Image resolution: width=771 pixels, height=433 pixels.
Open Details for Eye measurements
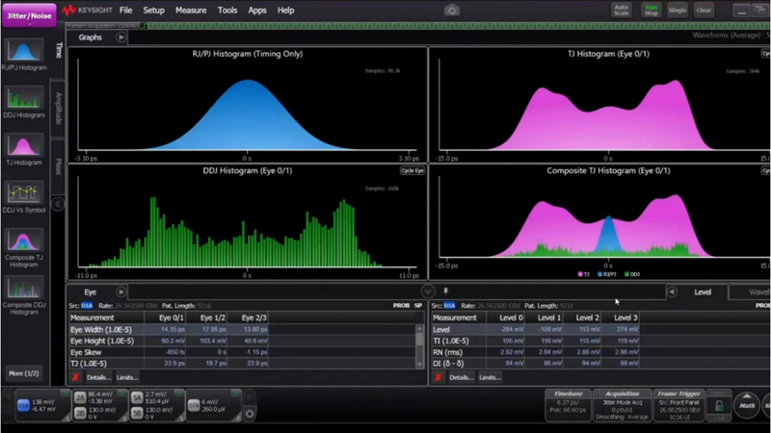click(x=99, y=377)
